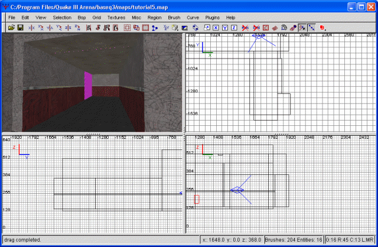This screenshot has width=378, height=247.
Task: Expand the Region menu
Action: coord(155,18)
